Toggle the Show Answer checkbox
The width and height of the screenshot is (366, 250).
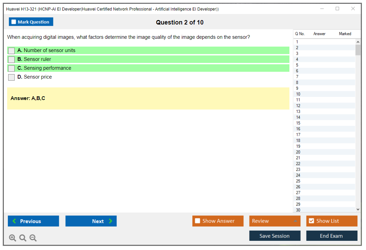coord(197,221)
